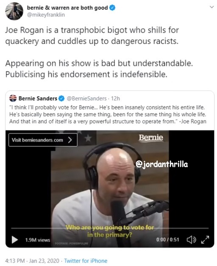Click the Visit berniesanders.com button
The width and height of the screenshot is (217, 266).
43,140
